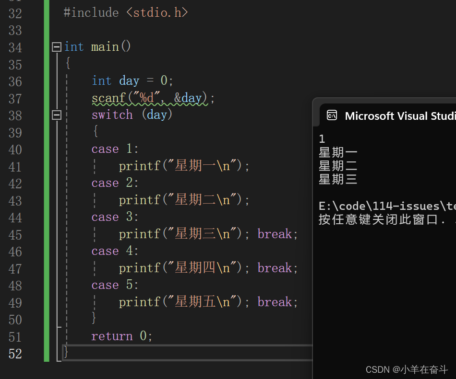Click the break keyword on line 49

tap(275, 302)
